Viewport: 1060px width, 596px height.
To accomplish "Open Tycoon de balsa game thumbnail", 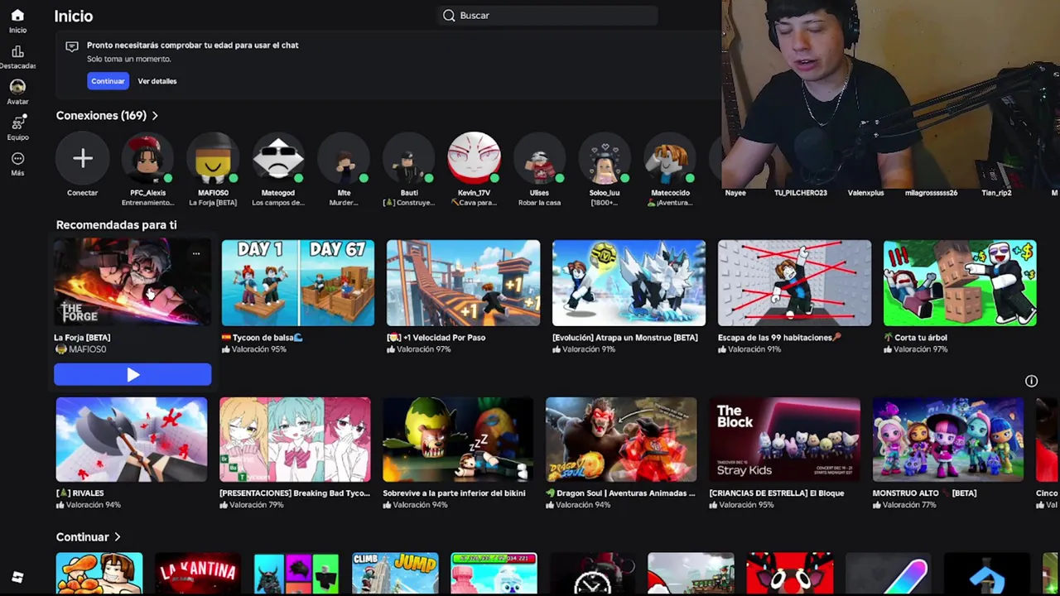I will coord(298,283).
